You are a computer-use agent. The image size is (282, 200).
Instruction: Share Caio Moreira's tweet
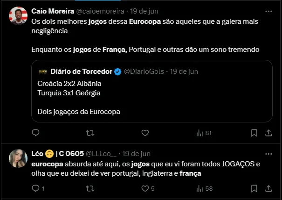coord(268,133)
